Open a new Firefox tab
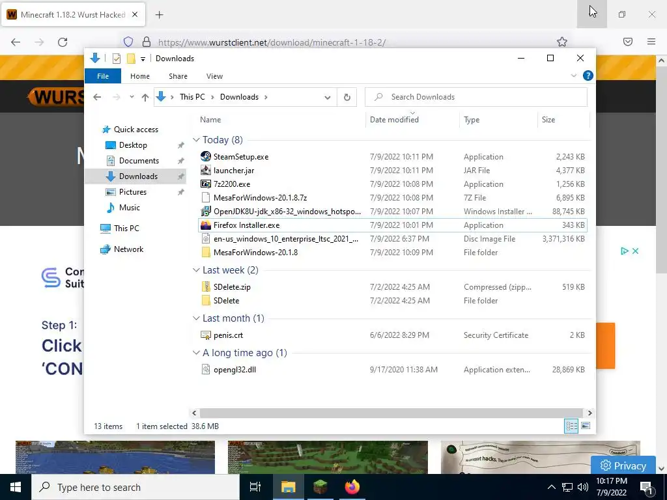Image resolution: width=667 pixels, height=500 pixels. [159, 15]
